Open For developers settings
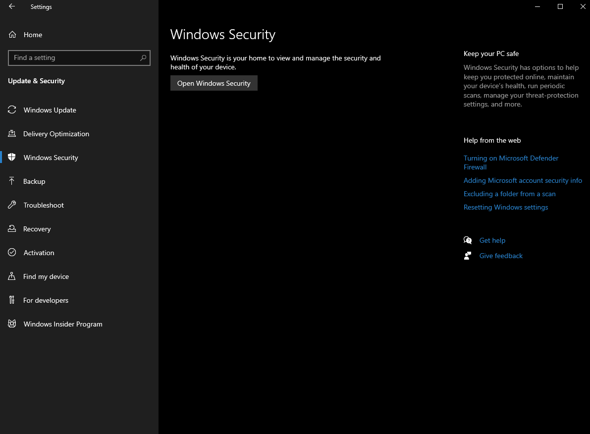The width and height of the screenshot is (590, 434). click(79, 300)
